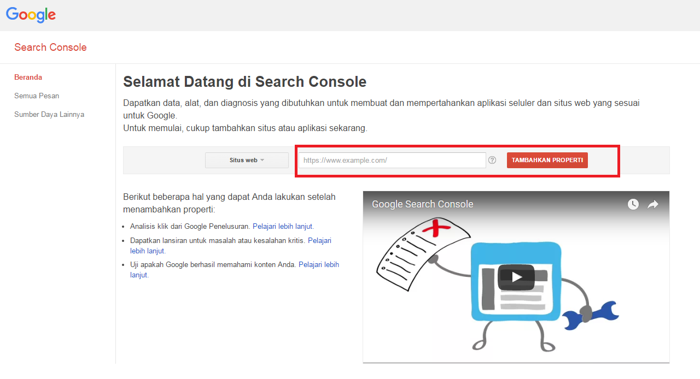Open Pelajari lebih lanjut for Uji konten

235,270
